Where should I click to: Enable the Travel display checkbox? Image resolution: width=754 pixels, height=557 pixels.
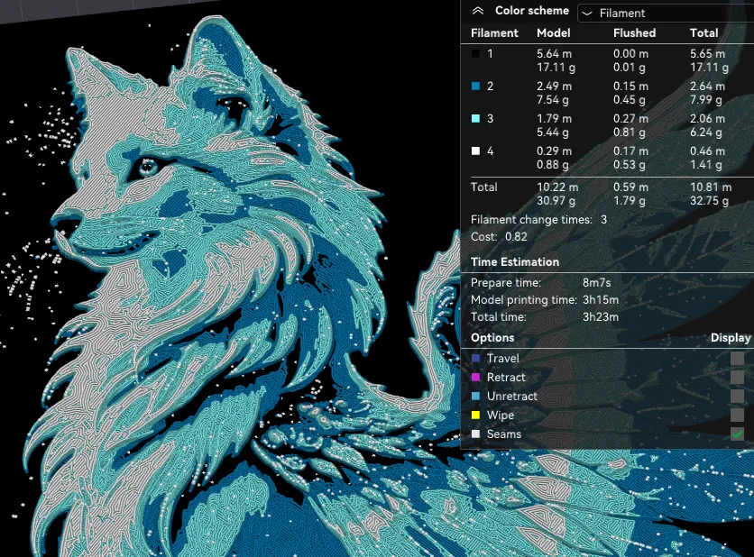point(737,358)
